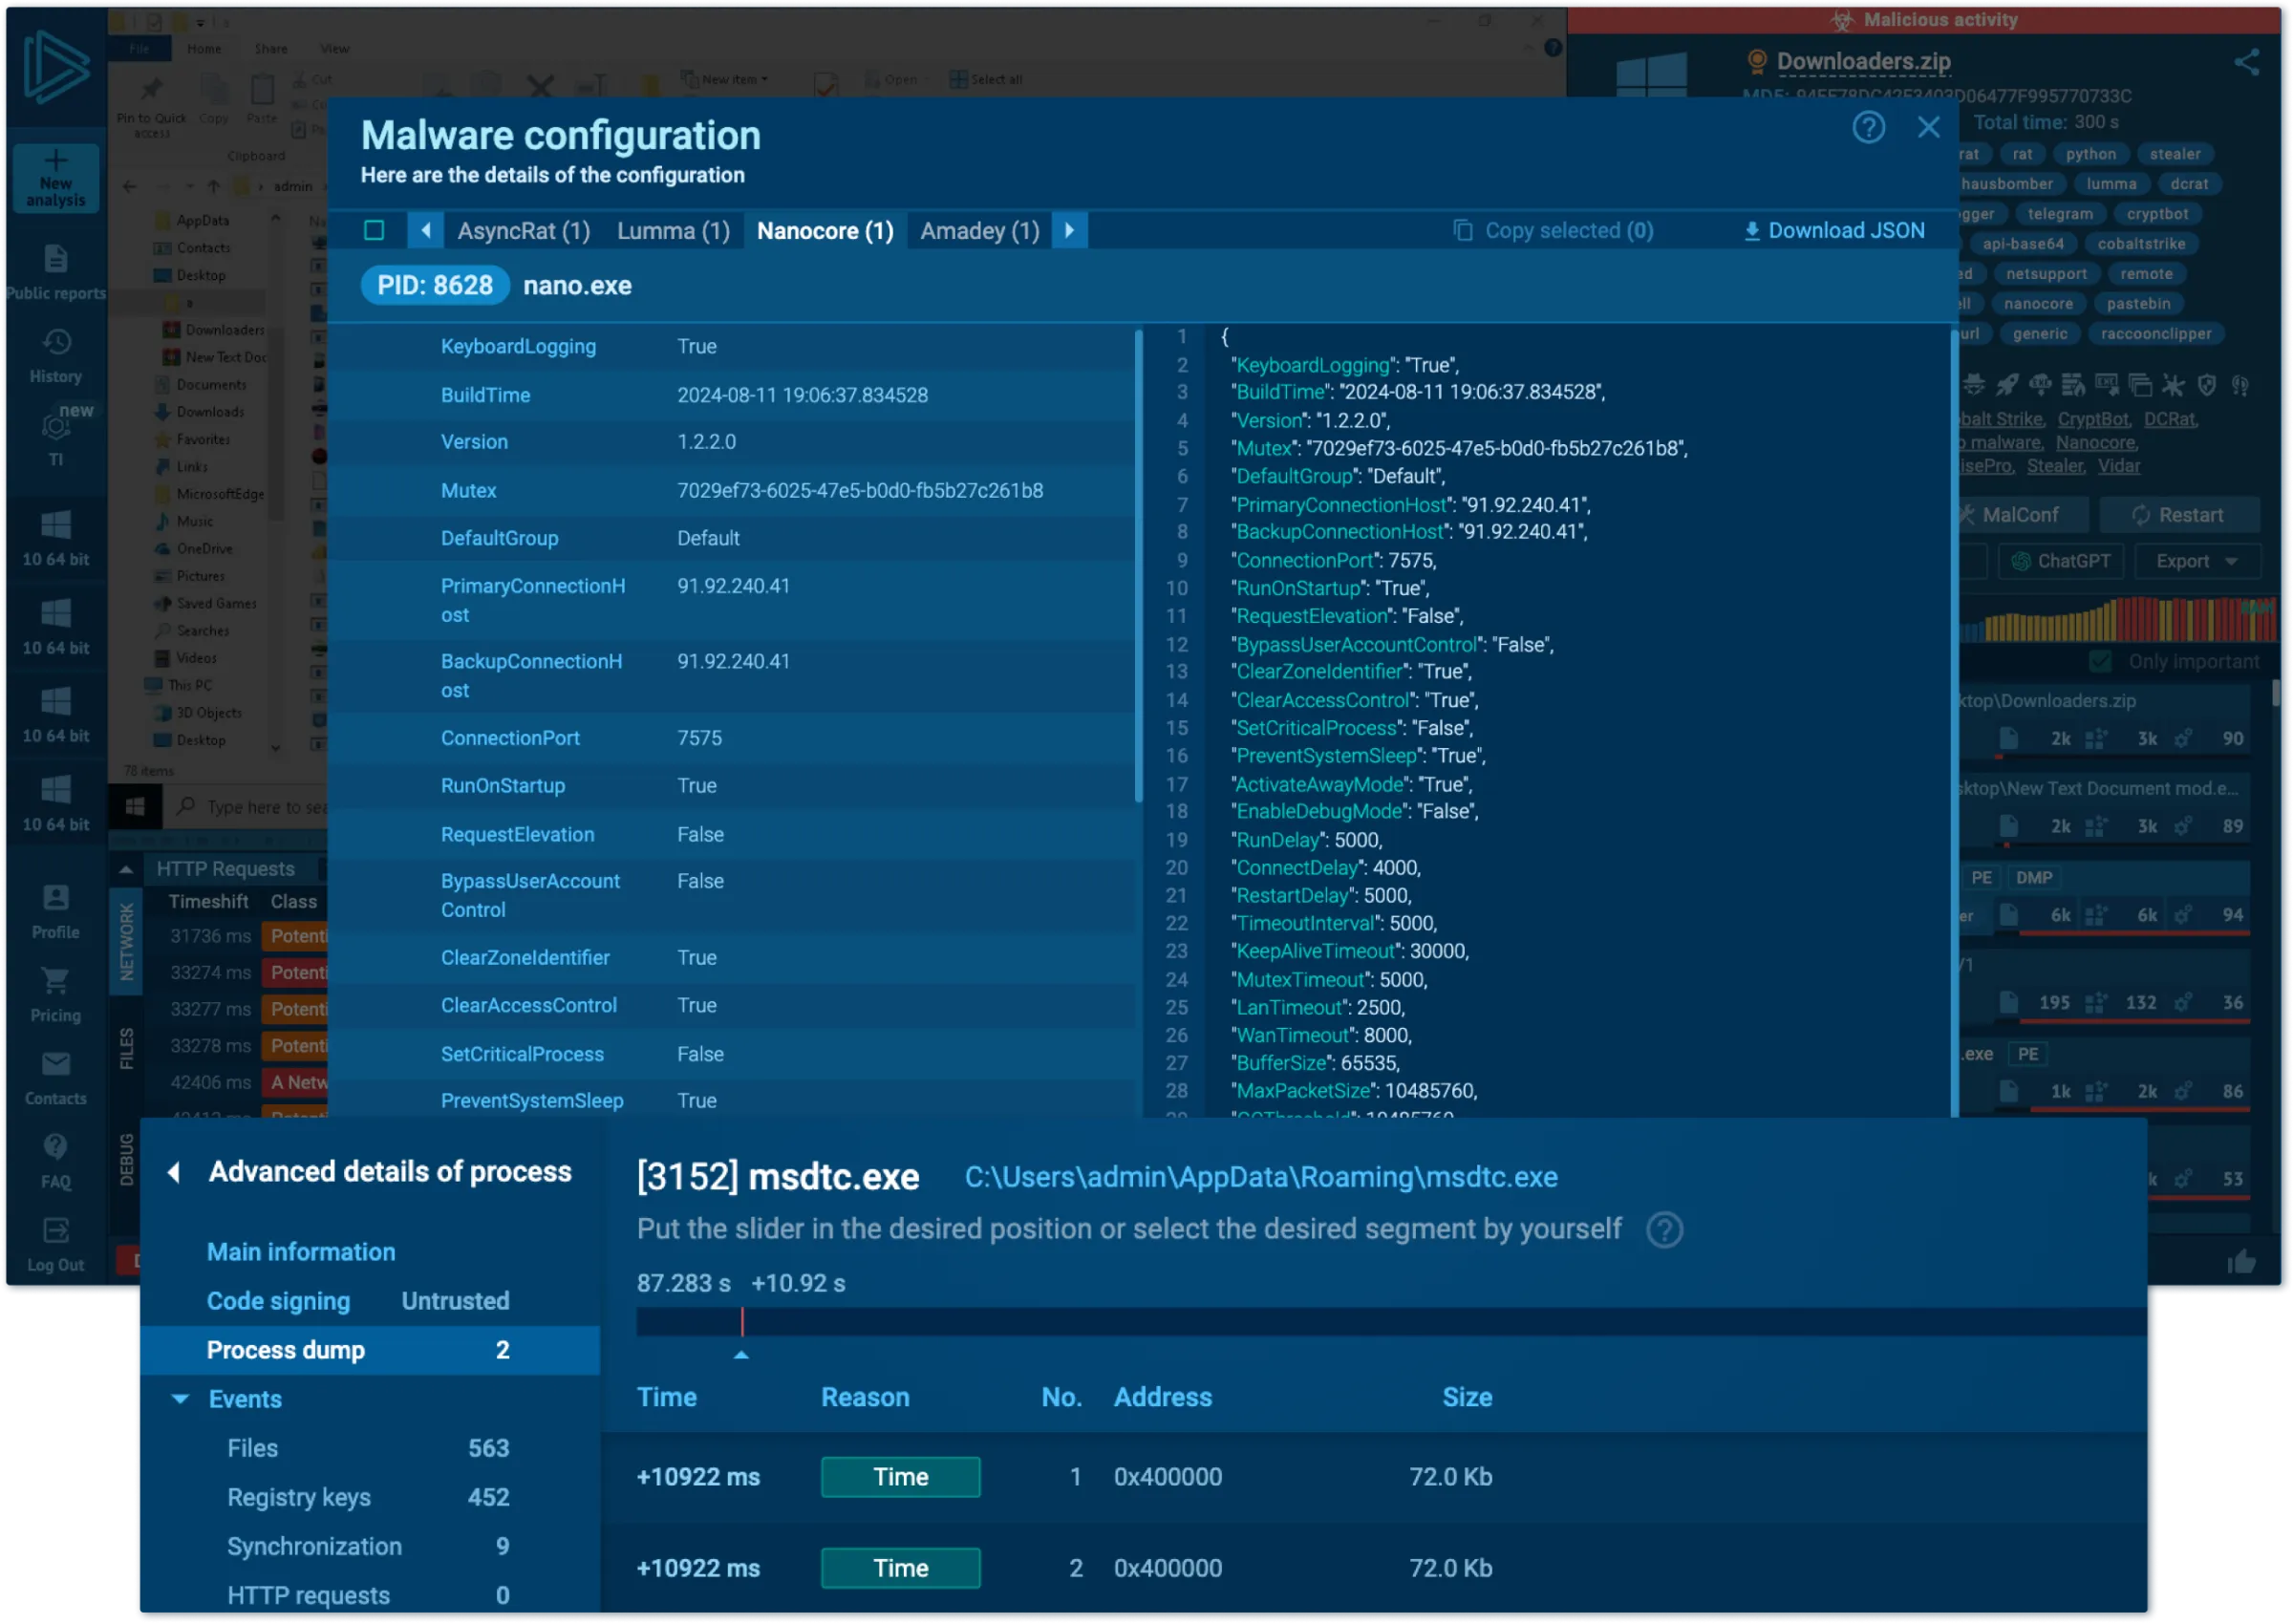Toggle the Network tab in process view
The width and height of the screenshot is (2293, 1624).
click(x=132, y=931)
